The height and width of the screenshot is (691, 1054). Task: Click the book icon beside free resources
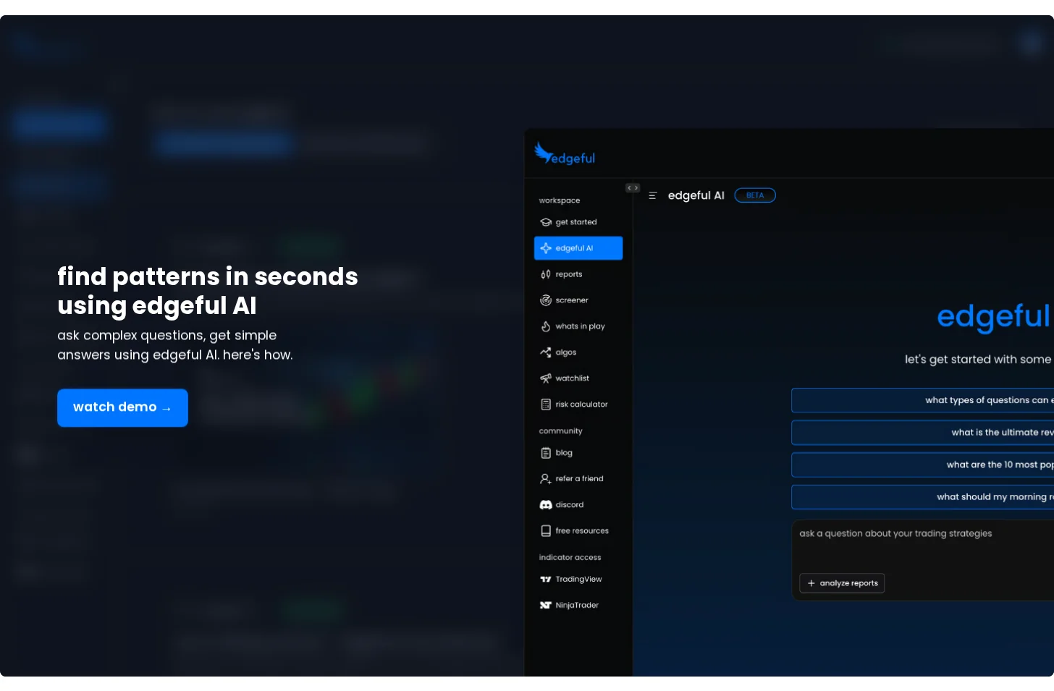546,531
